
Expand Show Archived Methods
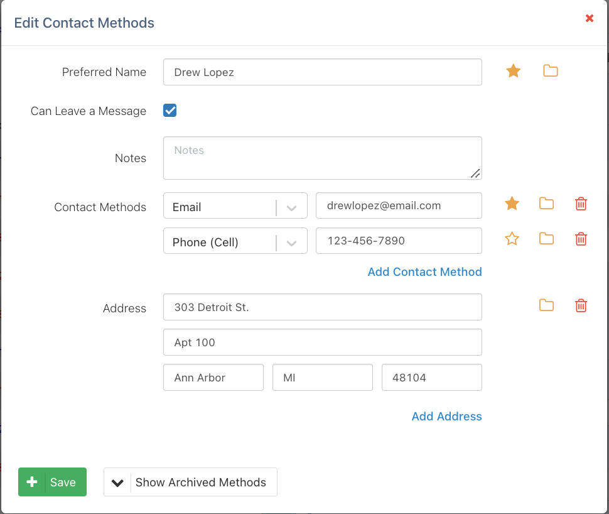tap(190, 482)
